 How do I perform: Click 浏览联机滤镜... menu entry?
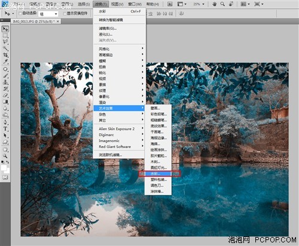(120, 155)
